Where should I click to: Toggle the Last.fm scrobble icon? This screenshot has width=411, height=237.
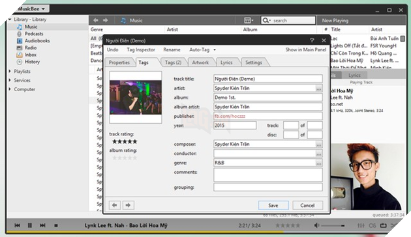point(373,225)
